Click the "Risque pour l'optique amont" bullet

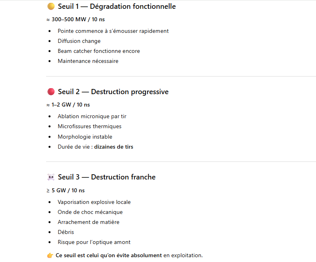click(94, 242)
